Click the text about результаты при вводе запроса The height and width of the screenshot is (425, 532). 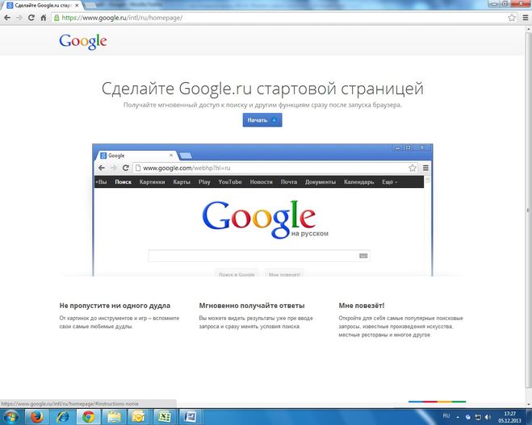[256, 323]
